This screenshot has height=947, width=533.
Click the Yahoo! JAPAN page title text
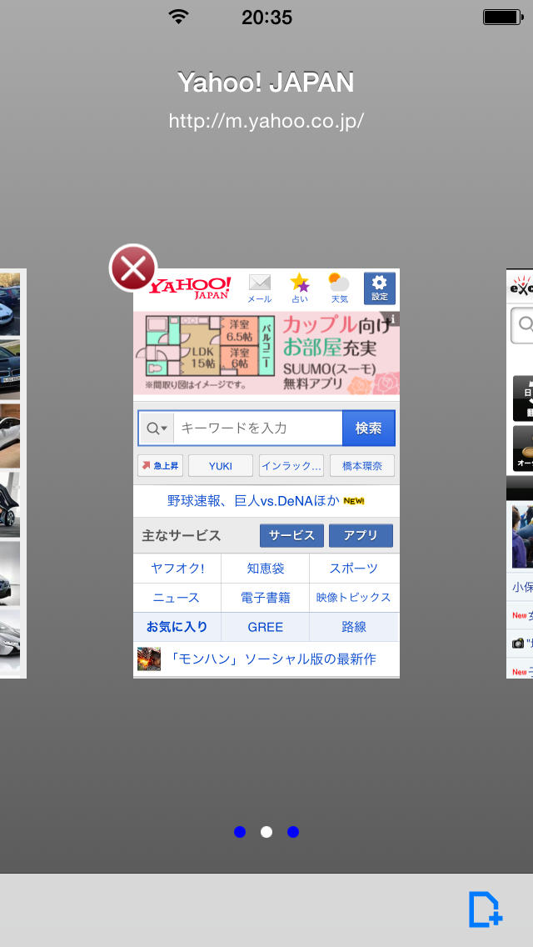coord(266,83)
